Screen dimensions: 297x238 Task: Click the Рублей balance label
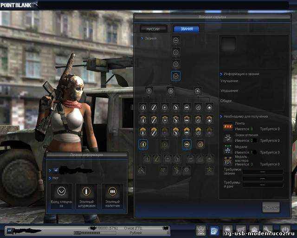click(x=136, y=233)
